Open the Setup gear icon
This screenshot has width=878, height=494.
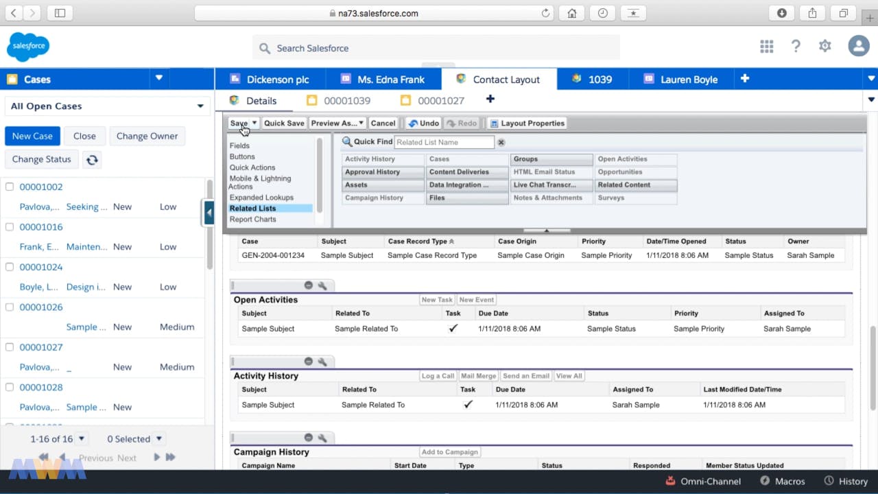tap(824, 47)
